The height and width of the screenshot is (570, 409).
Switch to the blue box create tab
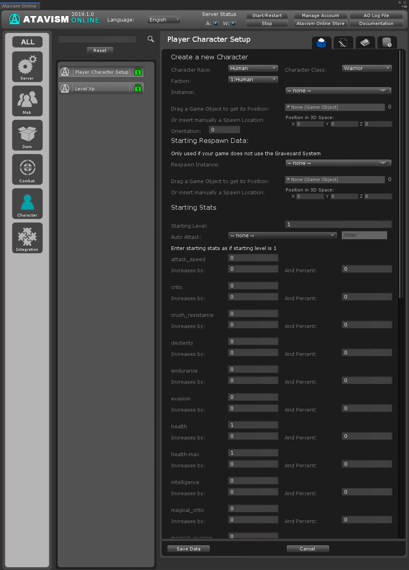tap(321, 43)
